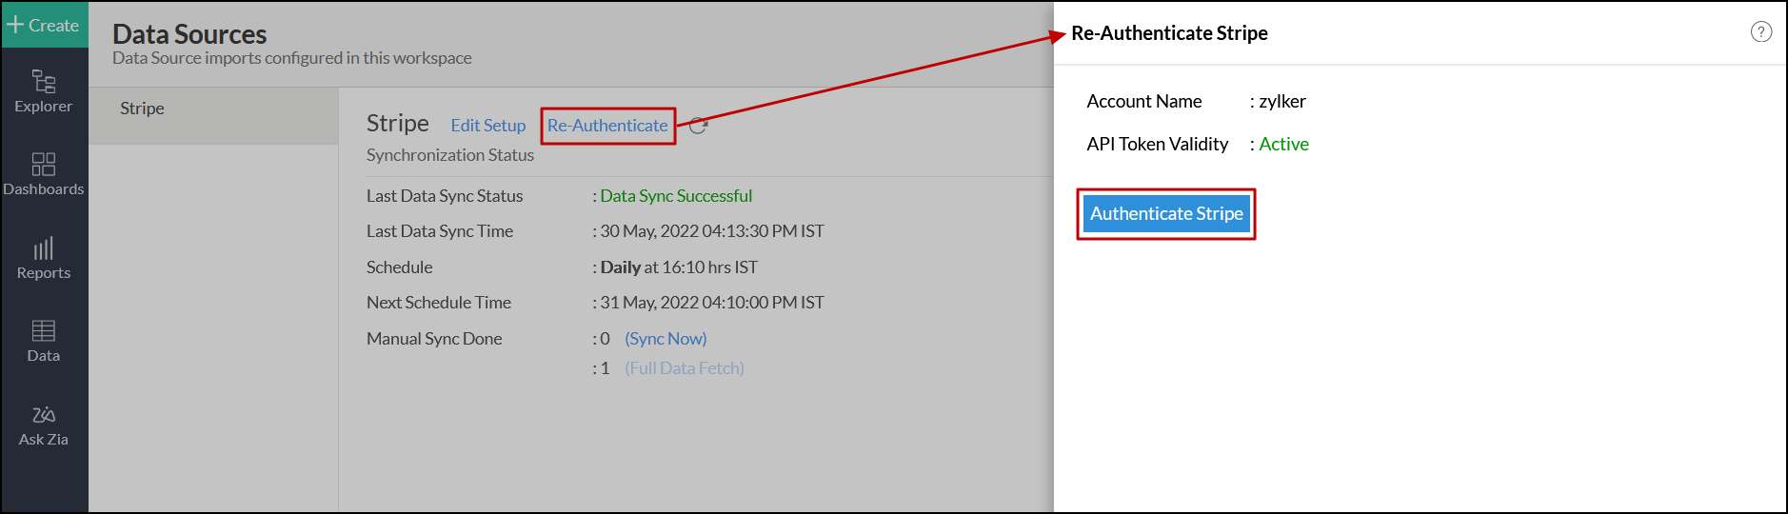
Task: Click the Data Sources page heading
Action: tap(189, 34)
